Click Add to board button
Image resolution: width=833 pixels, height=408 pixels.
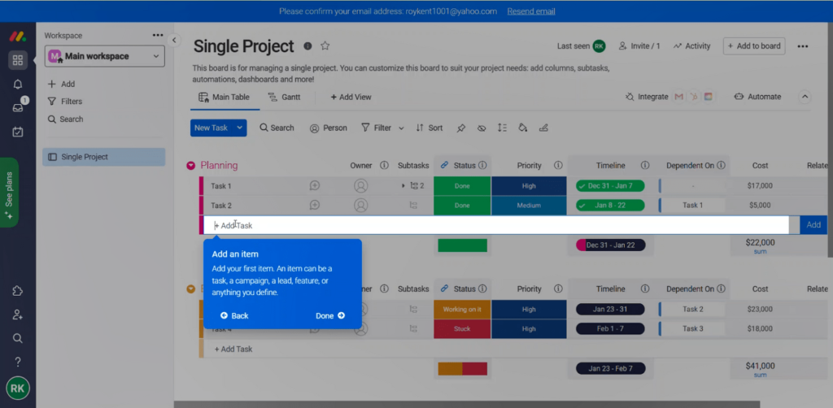[754, 46]
